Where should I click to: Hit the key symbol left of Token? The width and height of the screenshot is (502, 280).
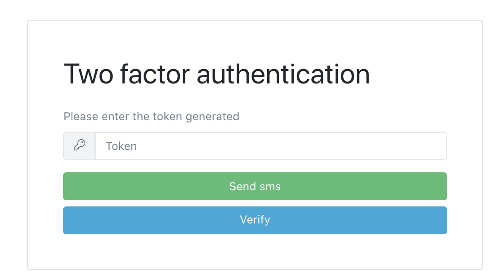tap(80, 145)
